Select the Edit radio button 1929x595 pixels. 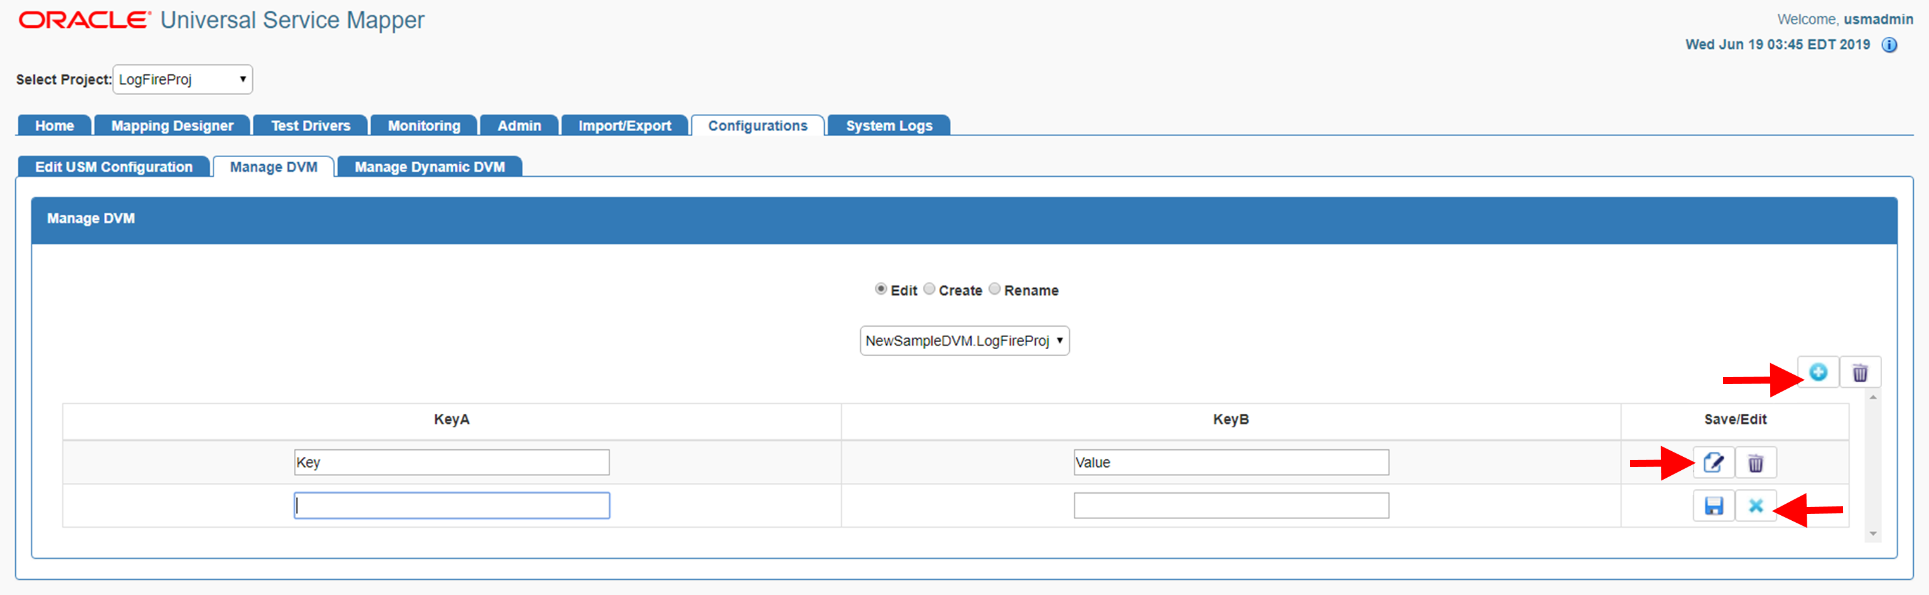(x=881, y=289)
